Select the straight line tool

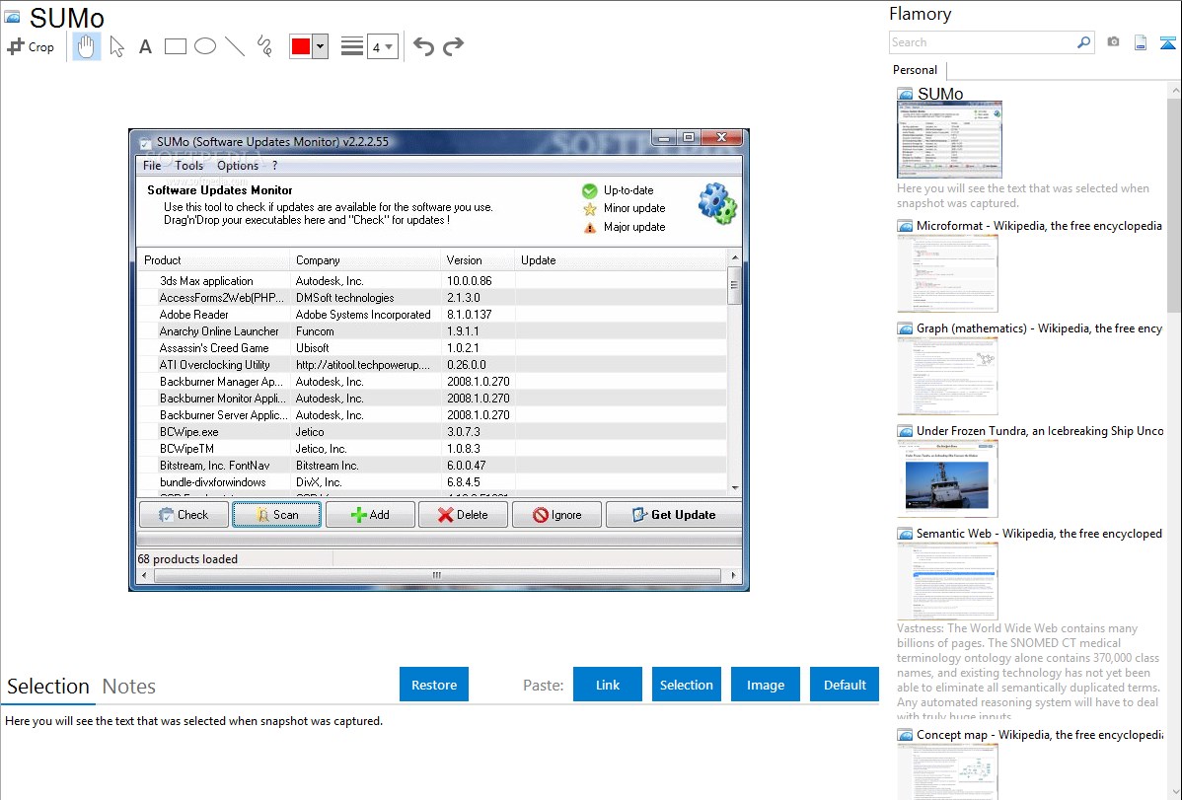click(x=235, y=46)
